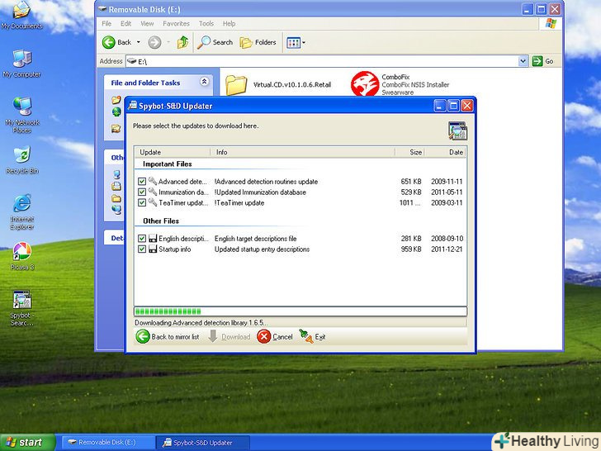Uncheck the TeaTimer update checkbox
The width and height of the screenshot is (601, 451).
pos(142,202)
